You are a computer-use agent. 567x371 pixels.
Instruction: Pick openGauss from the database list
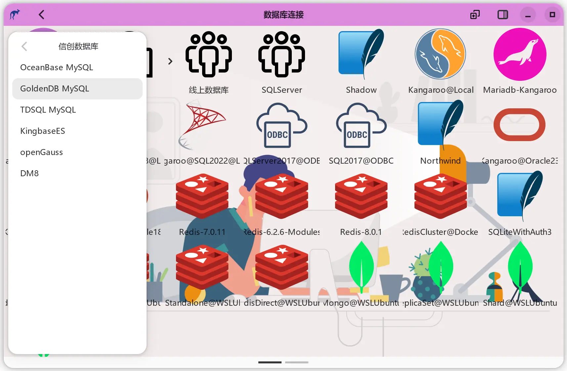pos(77,152)
